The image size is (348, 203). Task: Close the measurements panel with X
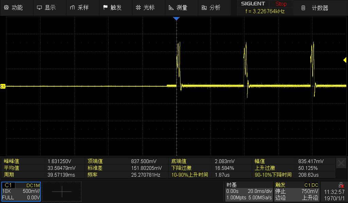[x=341, y=163]
